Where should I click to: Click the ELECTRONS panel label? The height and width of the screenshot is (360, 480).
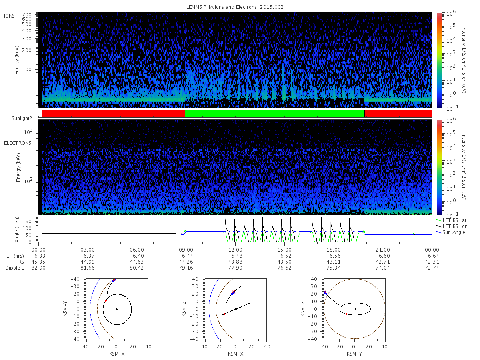(x=18, y=143)
